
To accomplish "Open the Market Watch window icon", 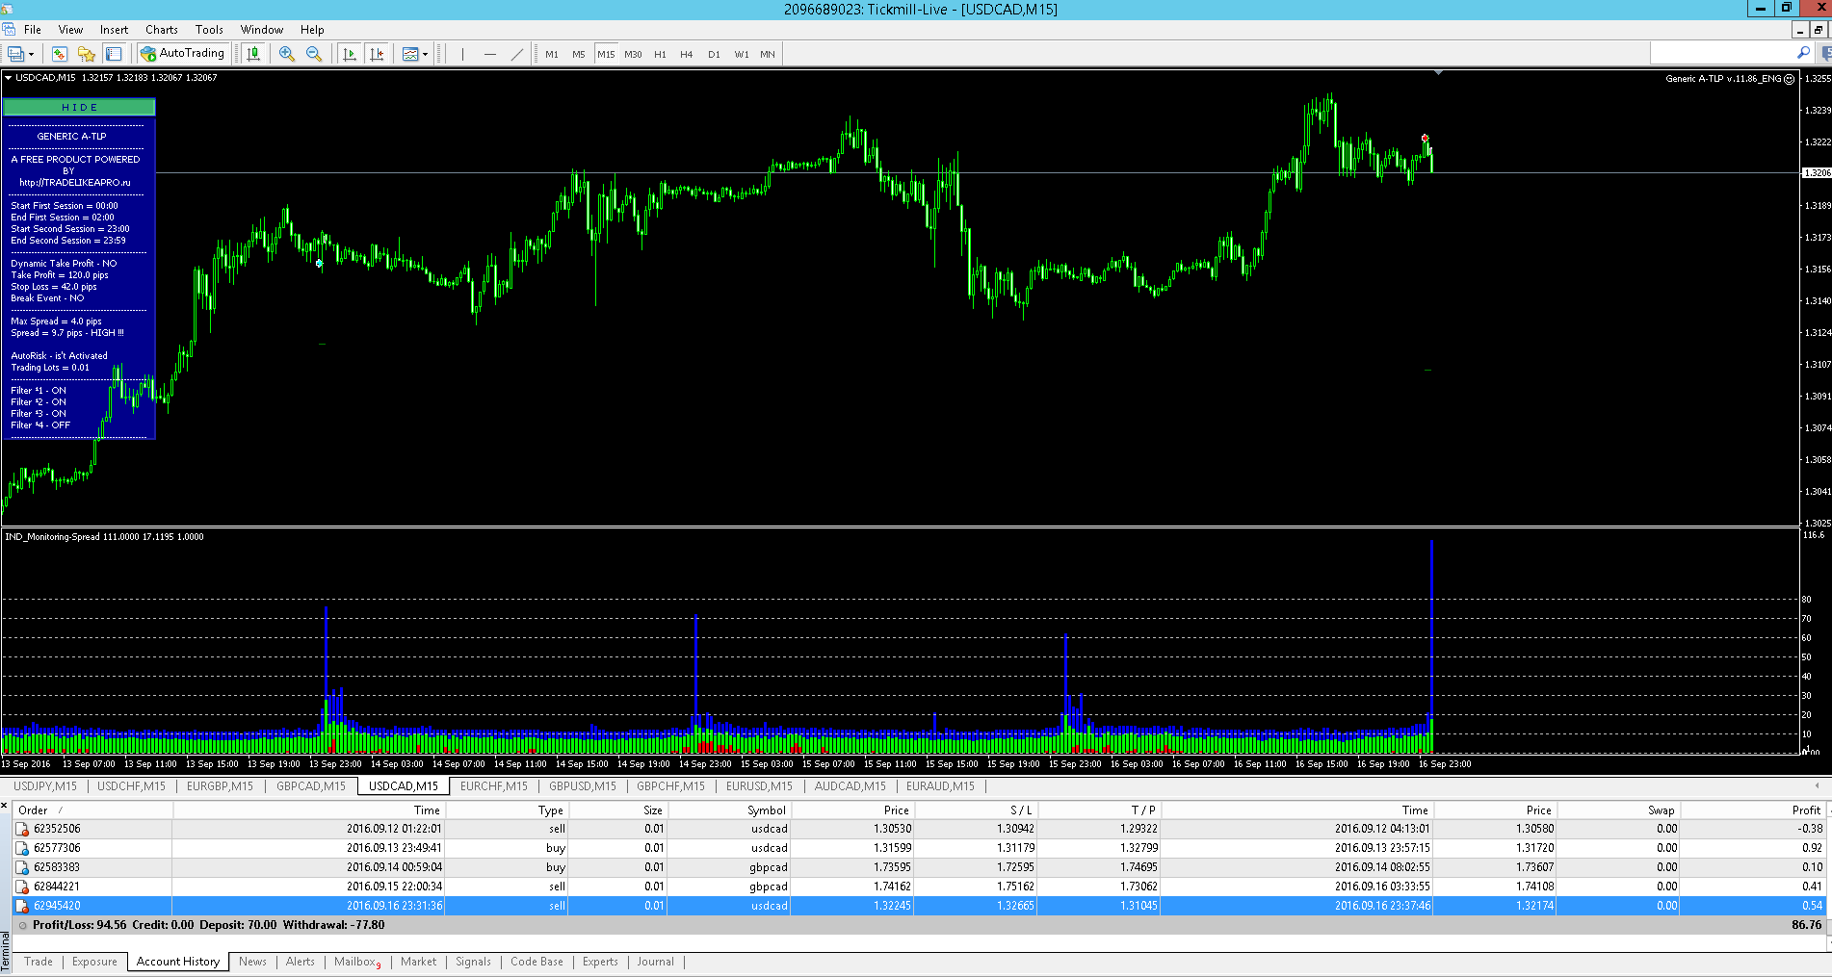I will [x=60, y=54].
